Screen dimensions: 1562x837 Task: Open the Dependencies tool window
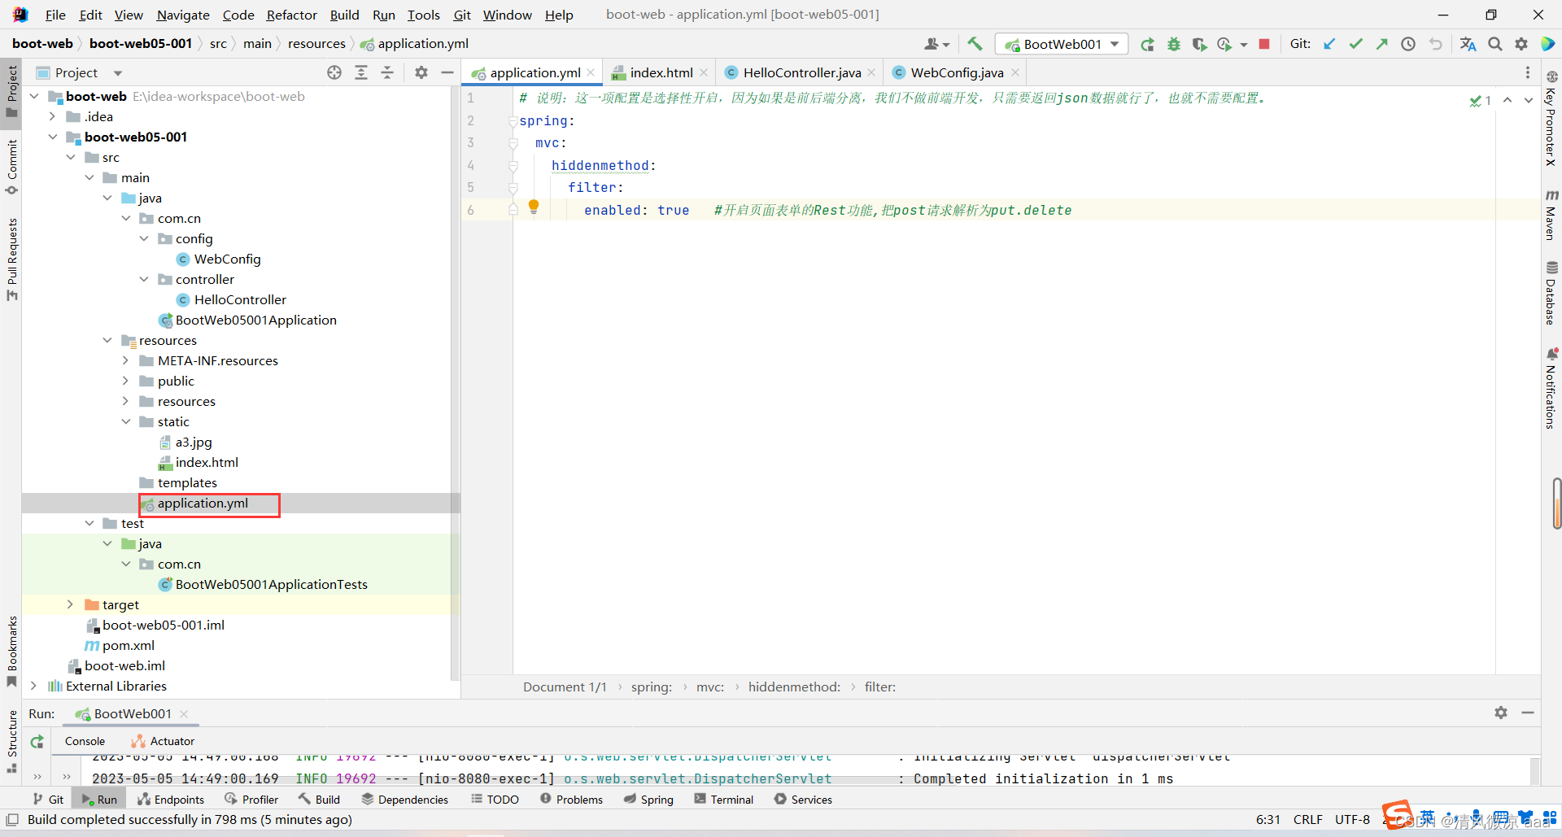click(x=405, y=800)
